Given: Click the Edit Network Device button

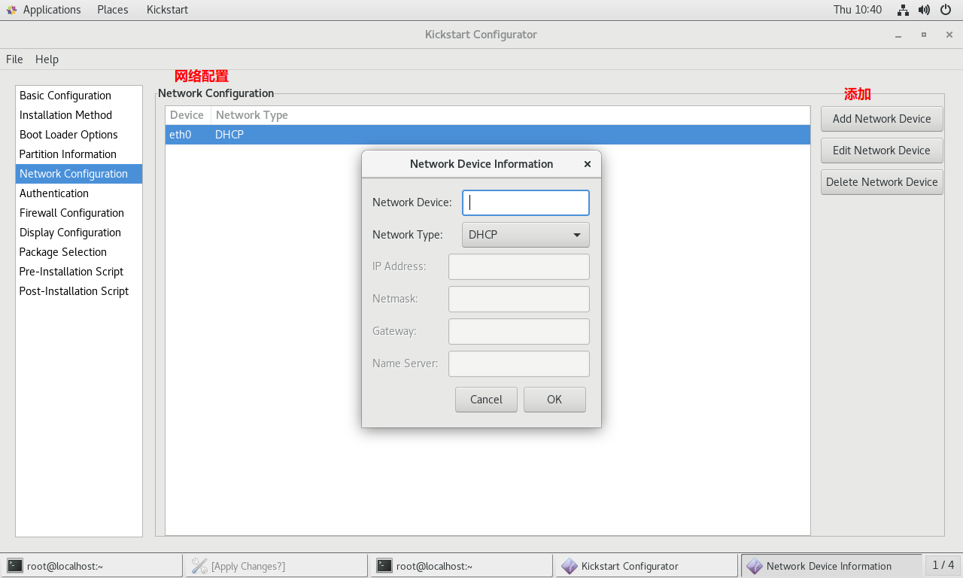Looking at the screenshot, I should click(882, 151).
